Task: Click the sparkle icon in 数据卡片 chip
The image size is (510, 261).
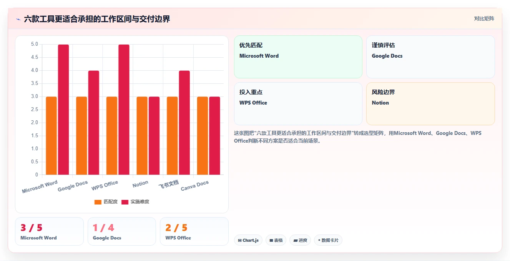Action: (x=319, y=240)
